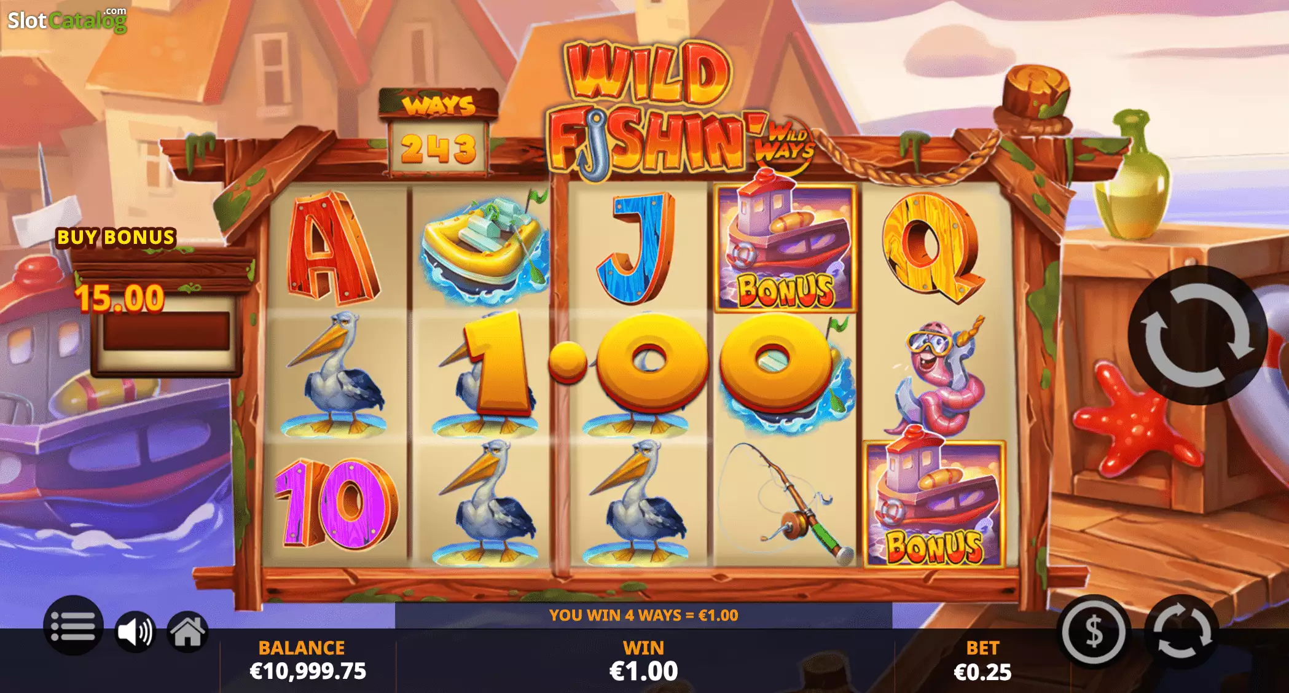Viewport: 1289px width, 693px height.
Task: Mute the game sound
Action: [x=135, y=632]
